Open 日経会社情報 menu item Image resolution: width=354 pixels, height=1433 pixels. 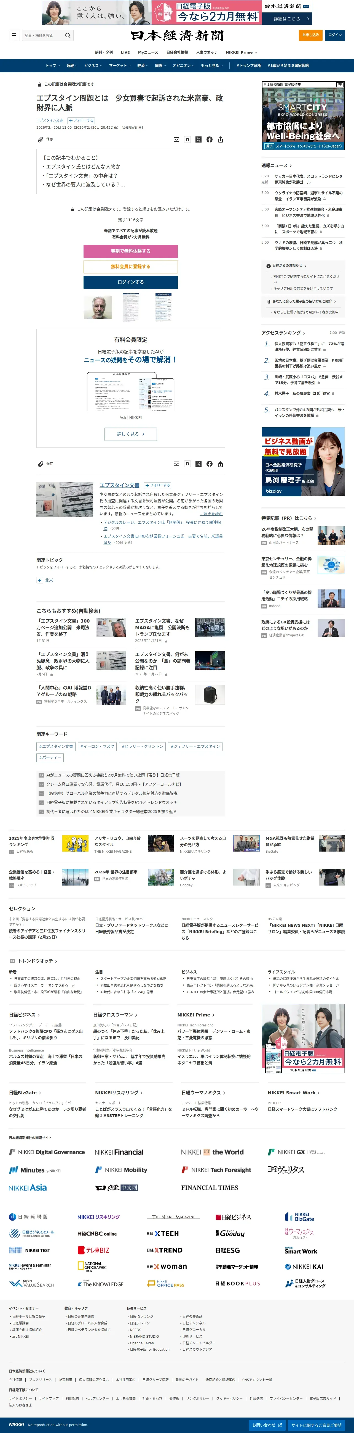177,52
